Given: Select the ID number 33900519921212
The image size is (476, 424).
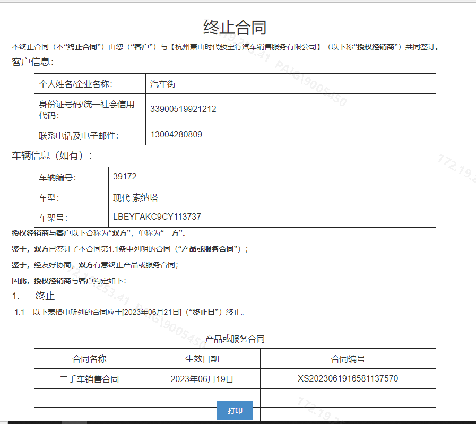Looking at the screenshot, I should coord(183,109).
